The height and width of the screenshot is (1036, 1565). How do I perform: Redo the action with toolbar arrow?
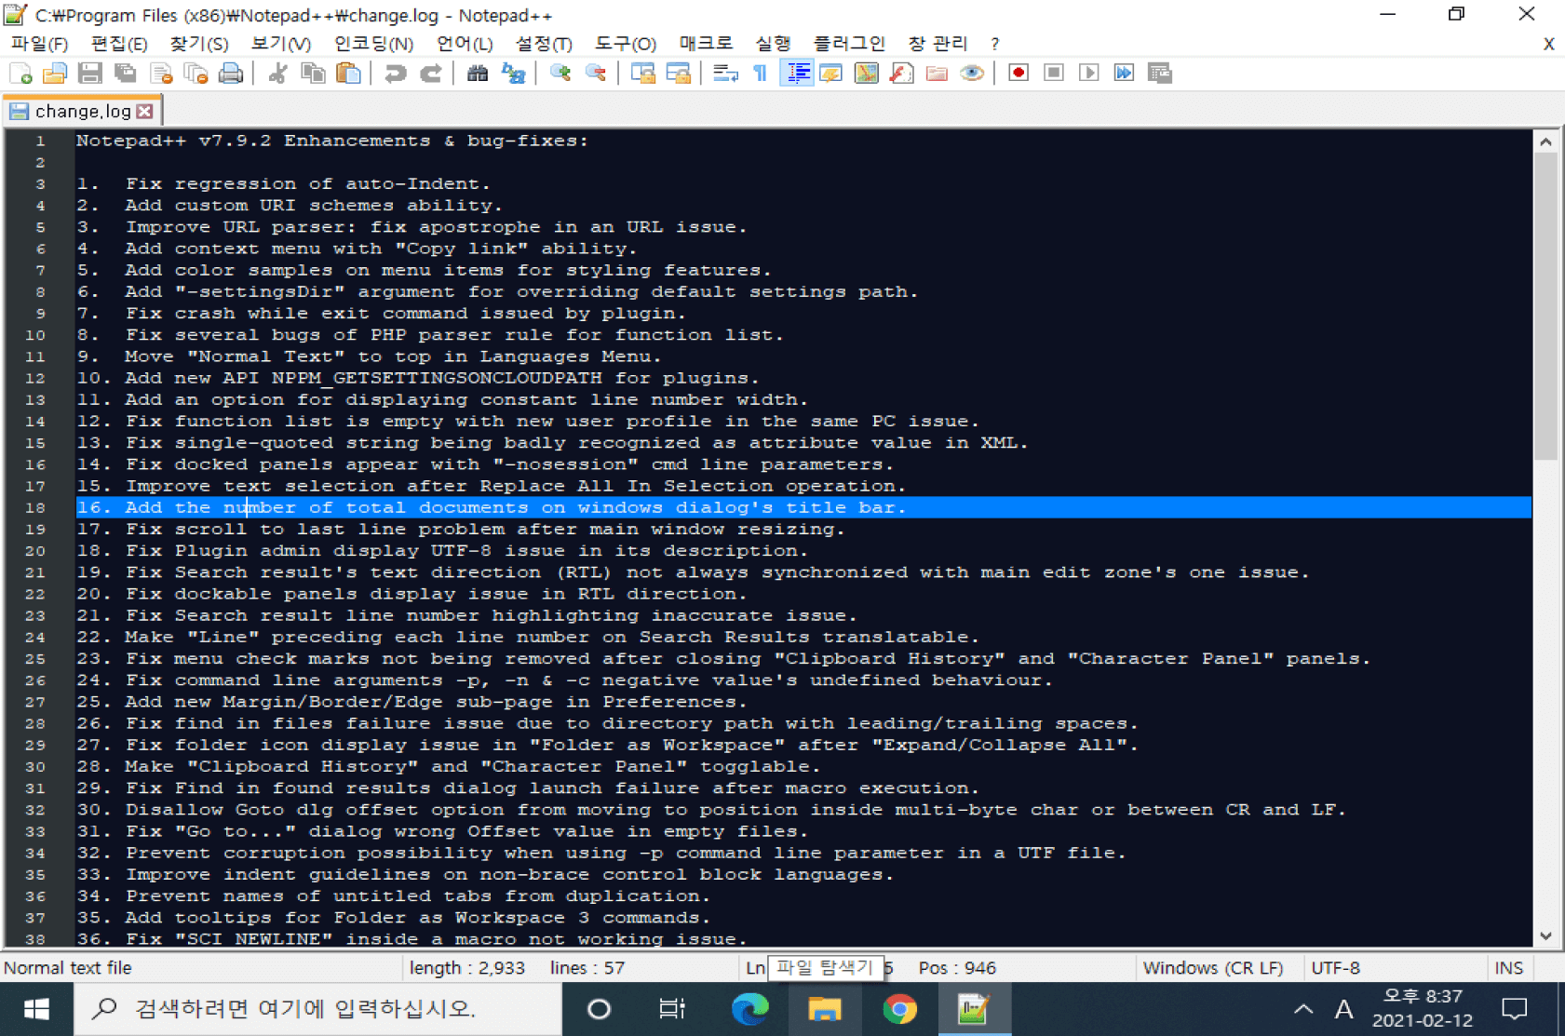point(430,74)
